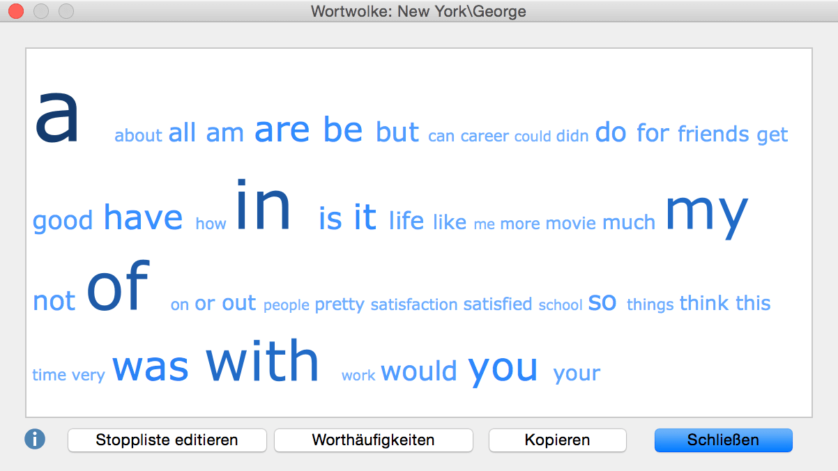Click the word "be"
Screen dimensions: 838x471
click(x=343, y=129)
